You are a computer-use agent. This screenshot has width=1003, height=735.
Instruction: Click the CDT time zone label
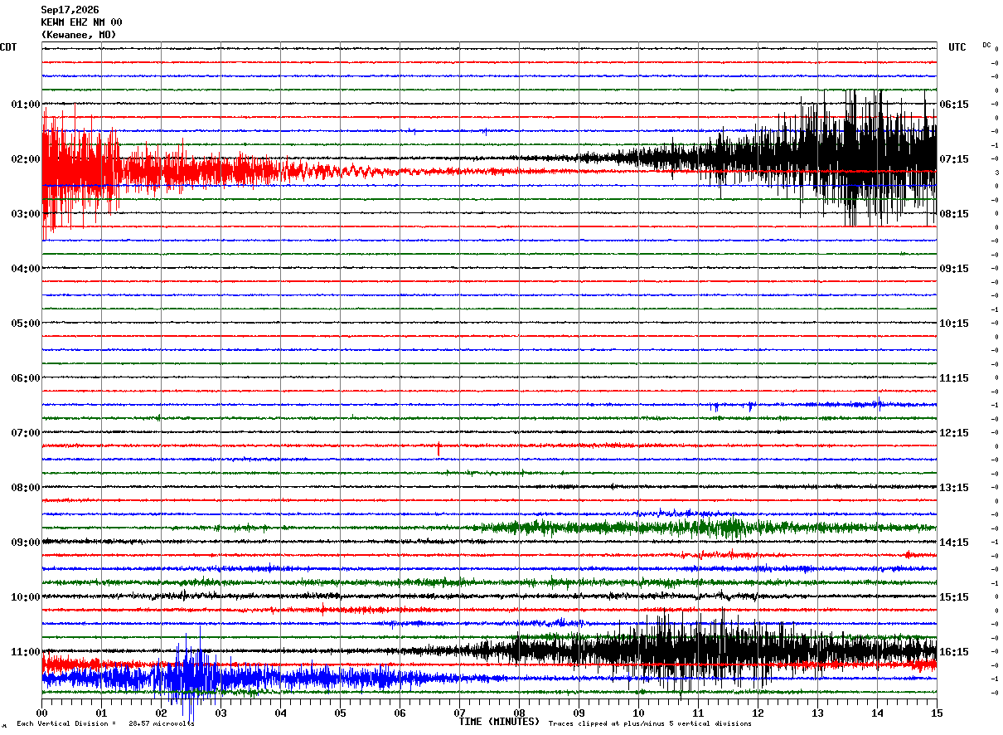tap(8, 47)
